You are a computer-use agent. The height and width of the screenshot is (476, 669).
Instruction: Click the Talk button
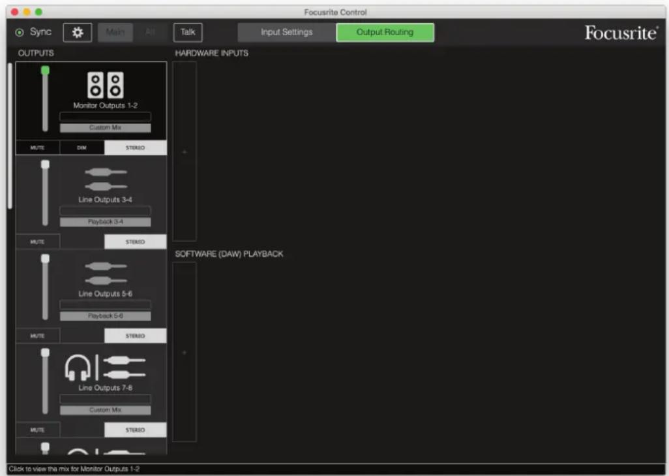[188, 33]
